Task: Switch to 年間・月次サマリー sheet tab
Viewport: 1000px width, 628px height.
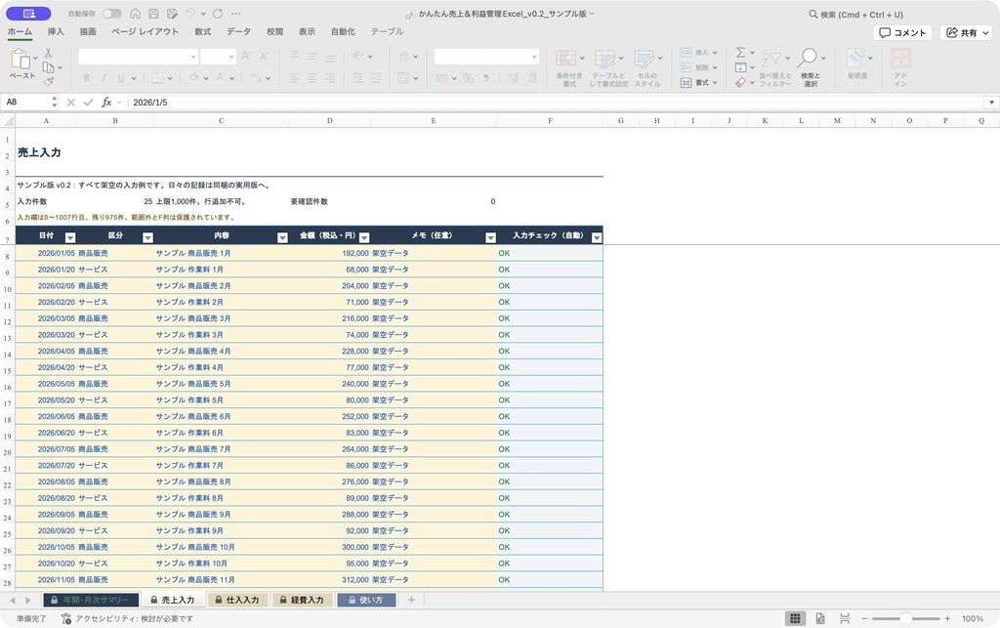Action: tap(91, 600)
